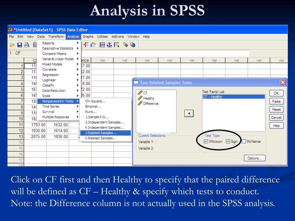Expand the Regression submenu

(x=59, y=75)
